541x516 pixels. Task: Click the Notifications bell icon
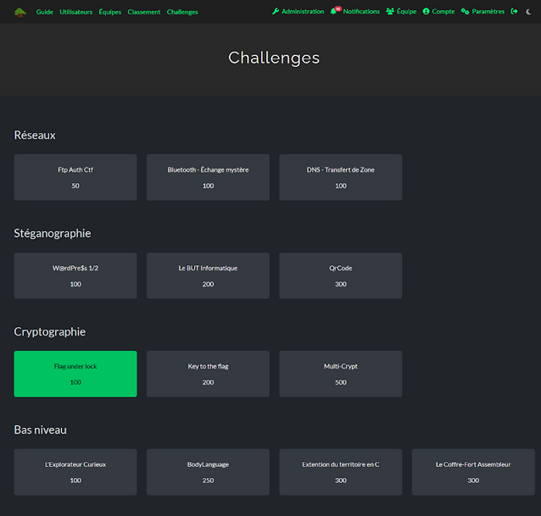333,12
